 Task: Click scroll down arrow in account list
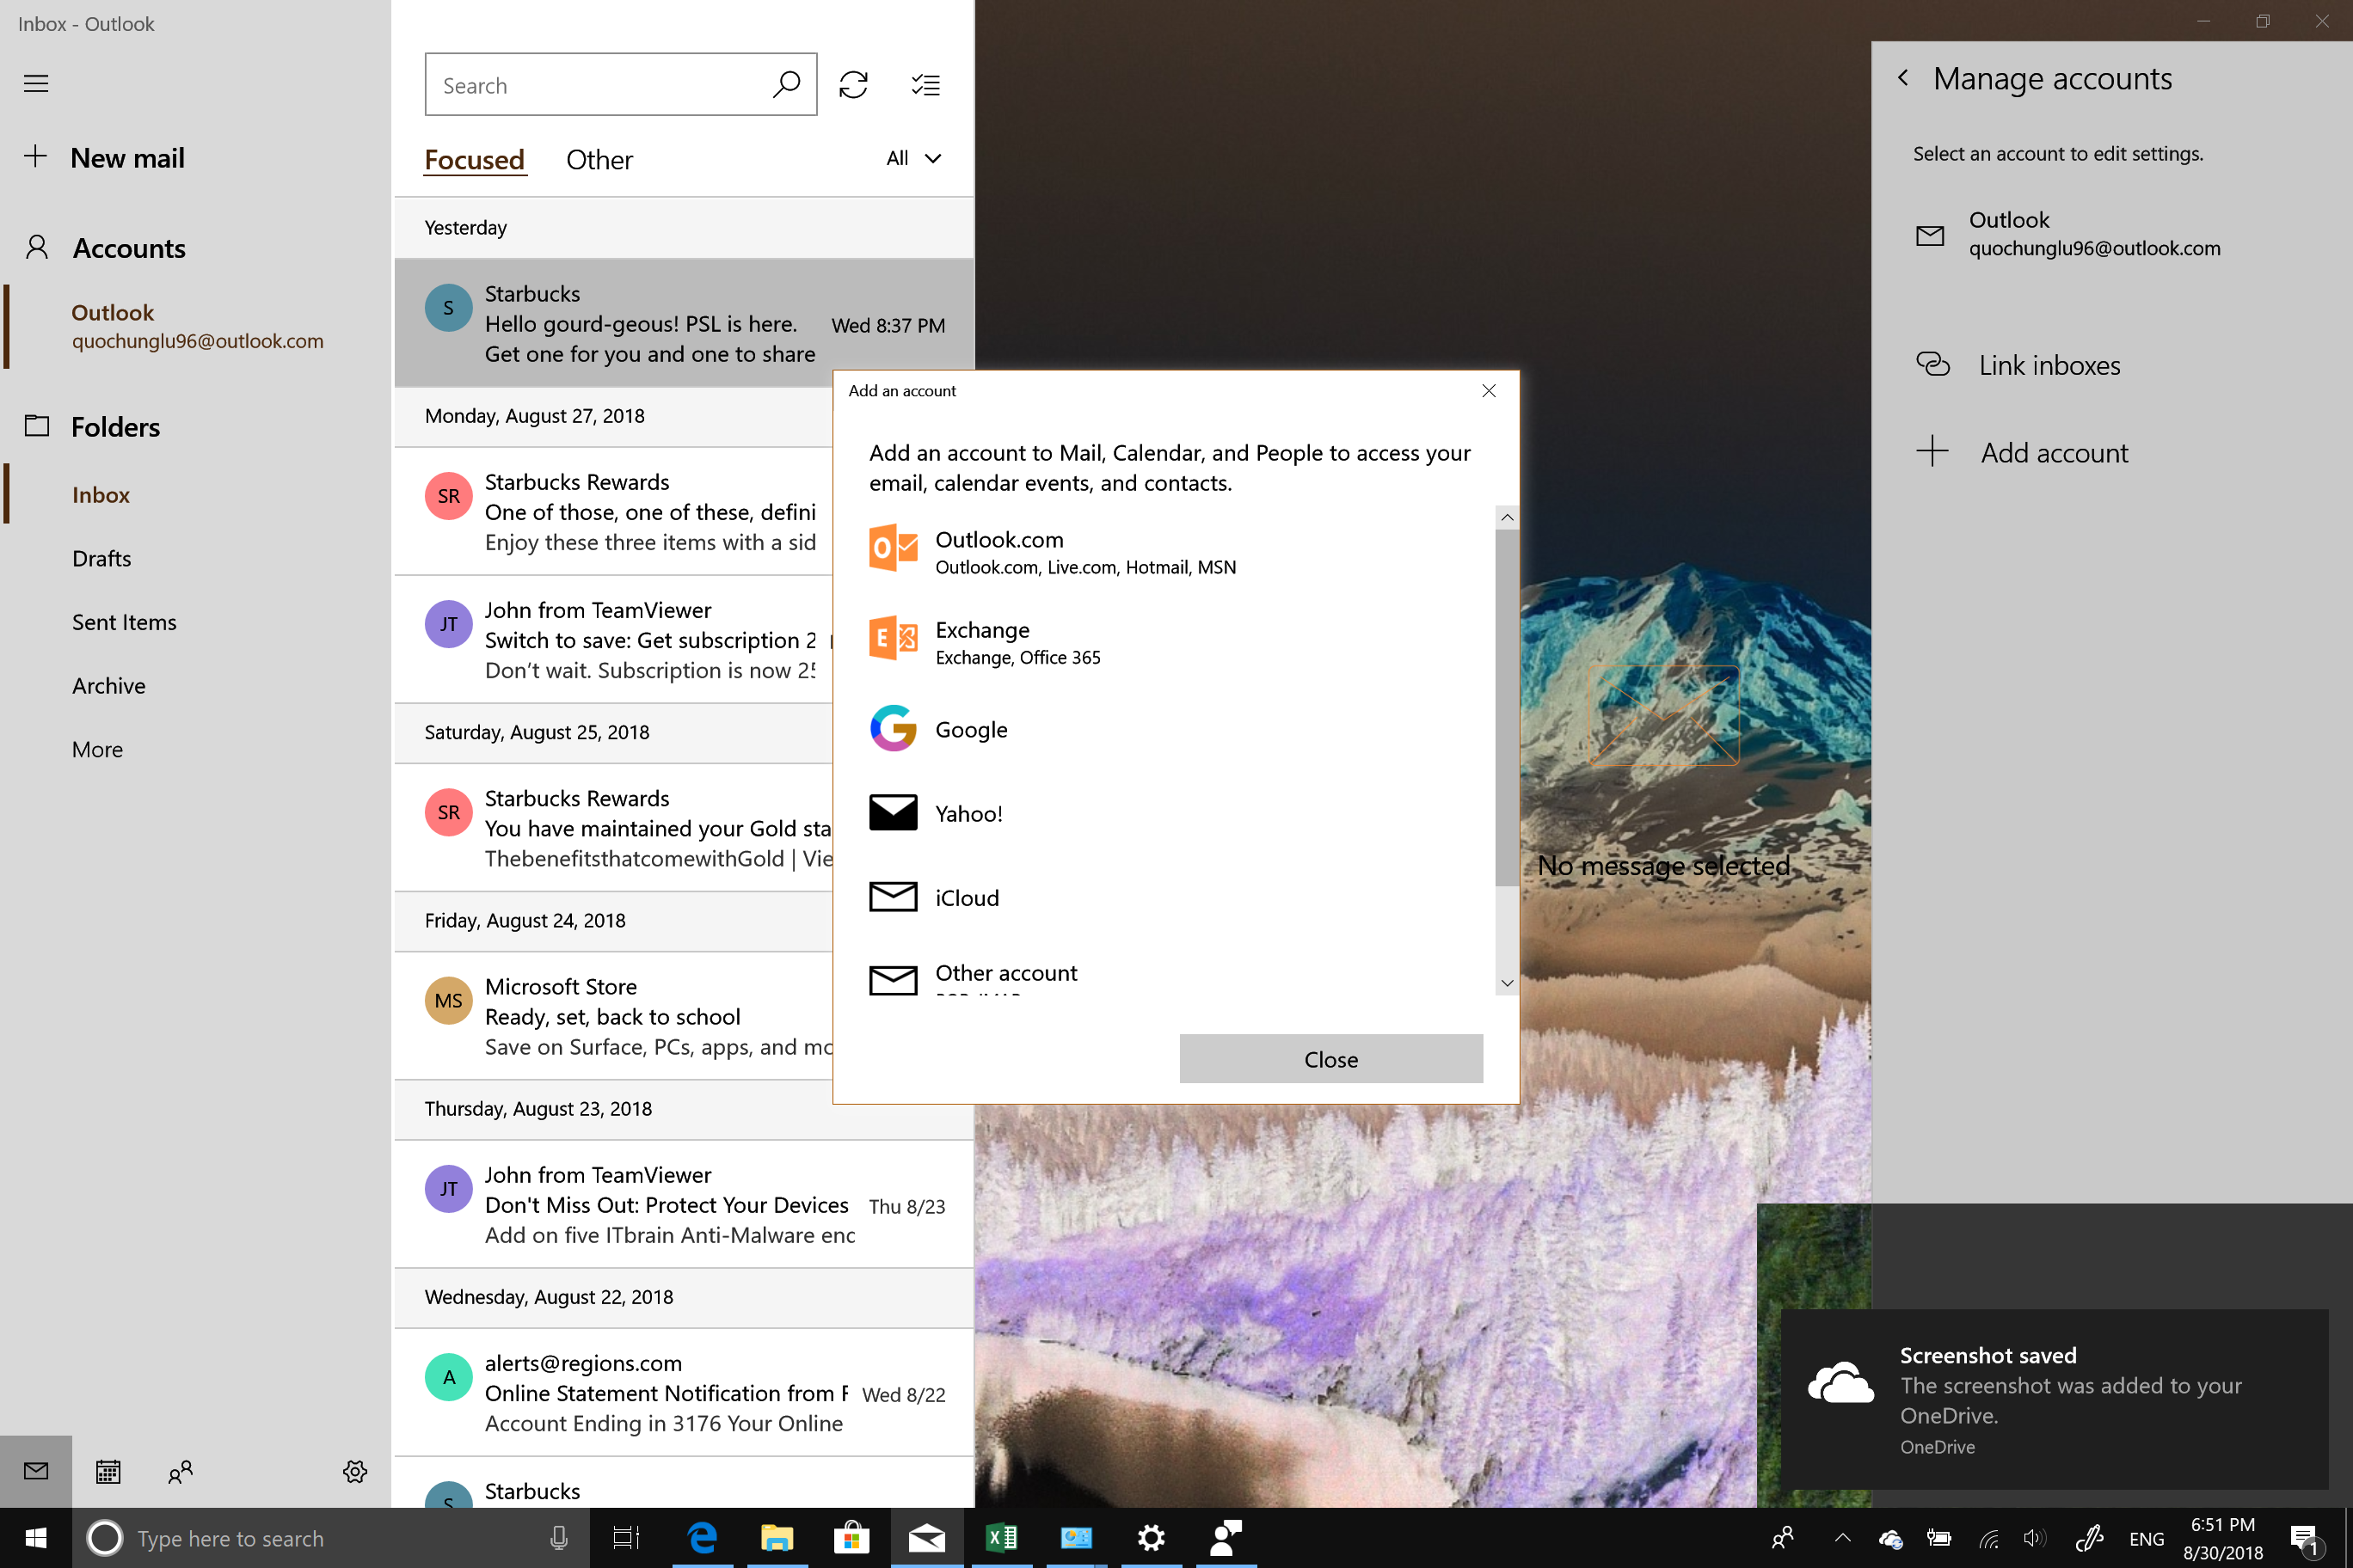[x=1507, y=983]
